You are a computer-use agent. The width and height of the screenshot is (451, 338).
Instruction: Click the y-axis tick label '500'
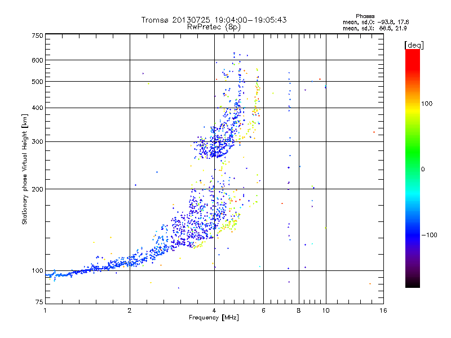37,82
